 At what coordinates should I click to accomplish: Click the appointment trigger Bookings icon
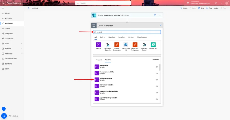[94, 15]
